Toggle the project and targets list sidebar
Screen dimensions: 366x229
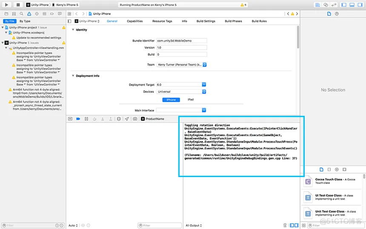[x=69, y=21]
